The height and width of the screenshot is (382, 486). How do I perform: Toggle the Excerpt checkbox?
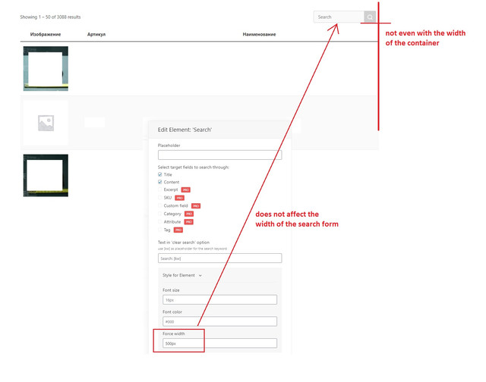[160, 189]
